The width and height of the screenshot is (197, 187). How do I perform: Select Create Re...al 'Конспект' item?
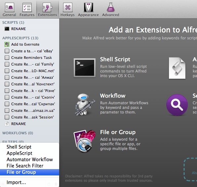(x=33, y=84)
